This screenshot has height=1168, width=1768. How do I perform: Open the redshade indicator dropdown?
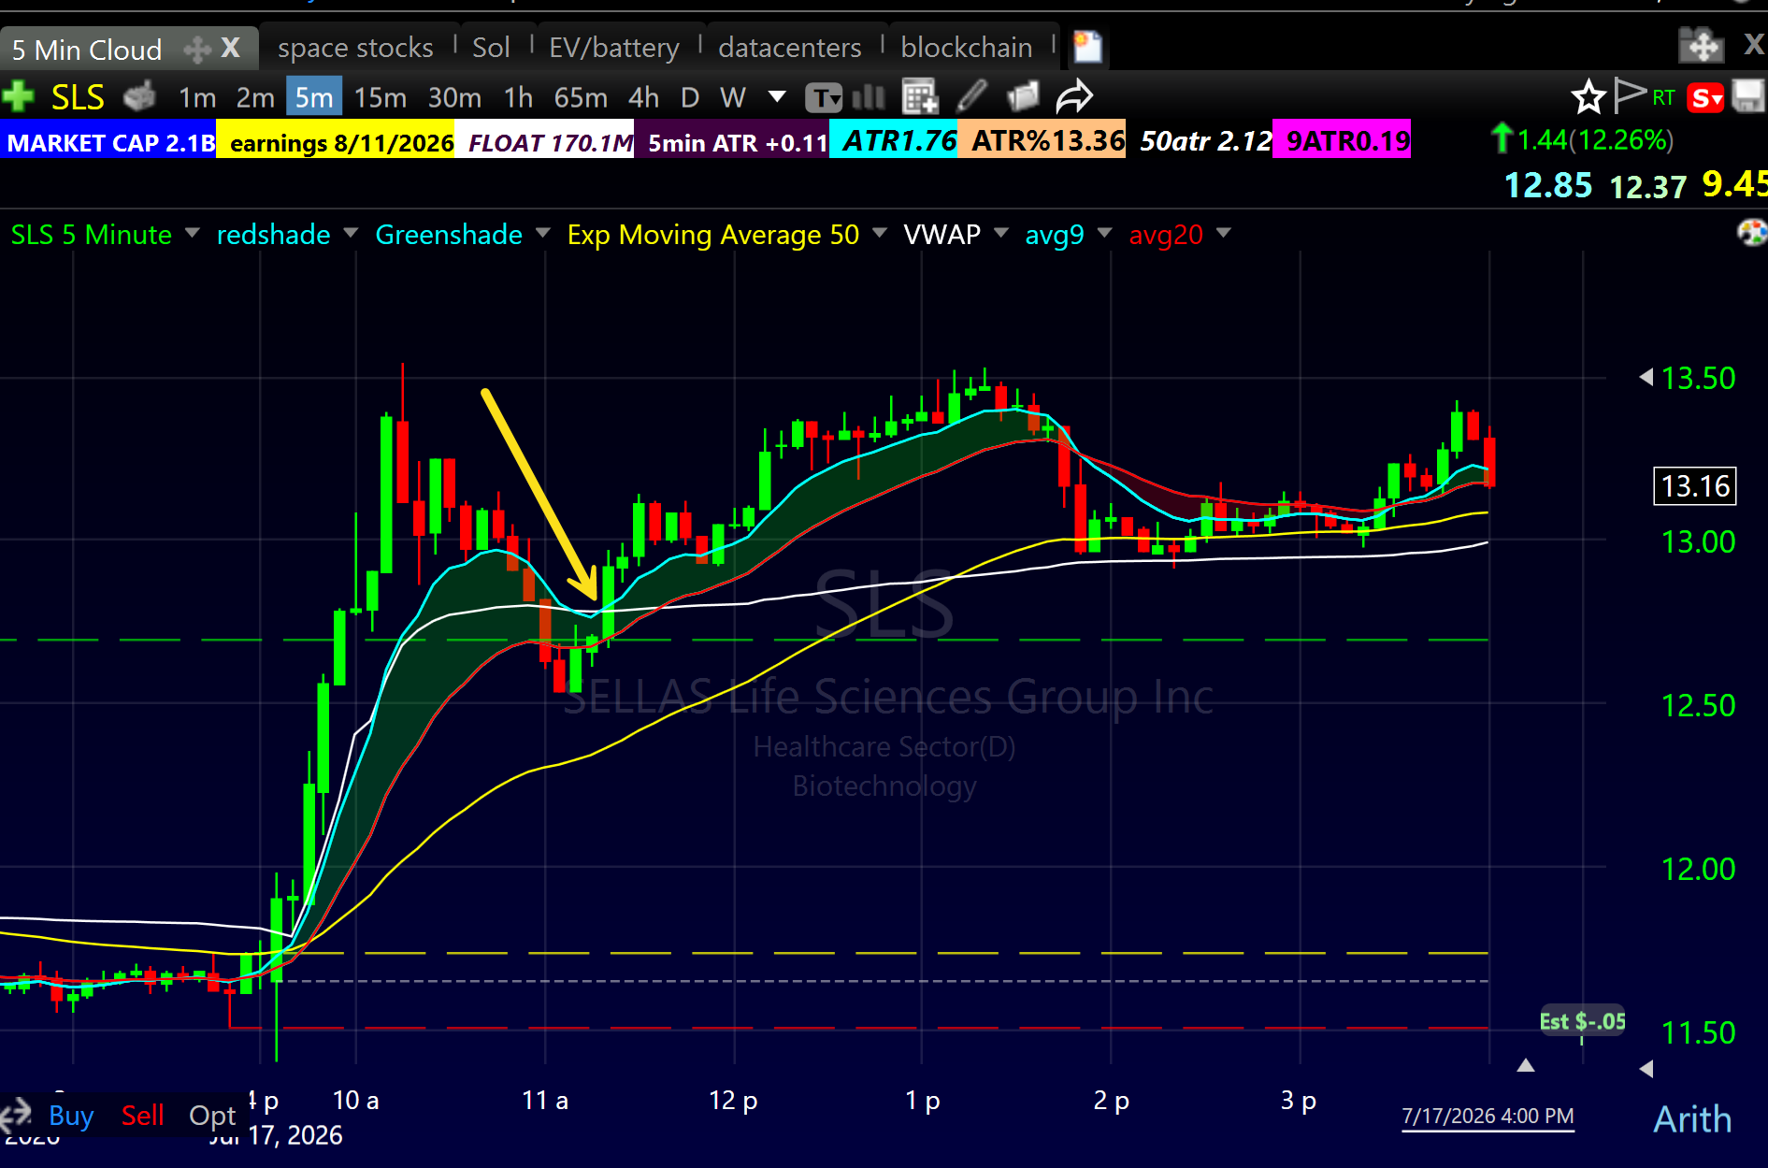(x=351, y=232)
